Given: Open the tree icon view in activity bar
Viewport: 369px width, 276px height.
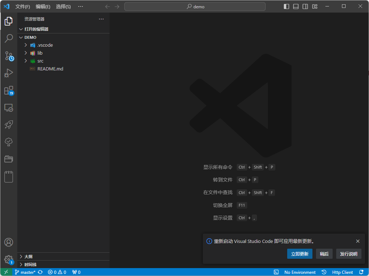Looking at the screenshot, I should pos(9,142).
